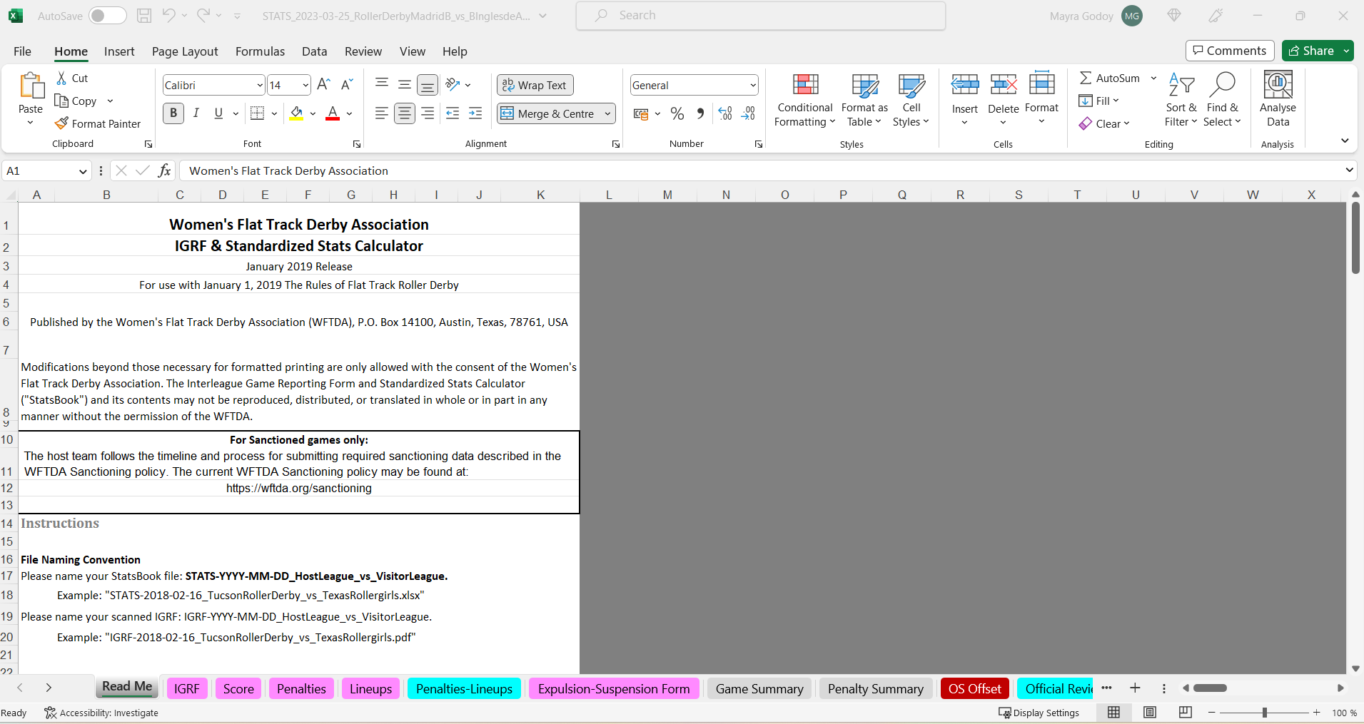
Task: Decrease decimal places
Action: (x=748, y=113)
